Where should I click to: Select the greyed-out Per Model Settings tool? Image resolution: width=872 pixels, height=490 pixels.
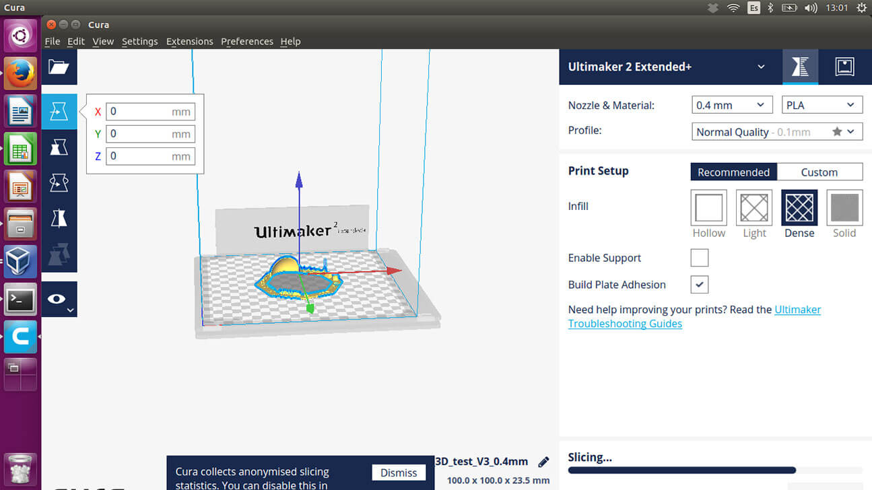(x=59, y=254)
